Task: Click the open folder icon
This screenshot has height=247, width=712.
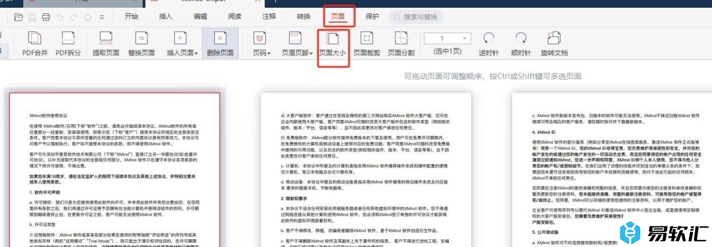Action: point(19,17)
